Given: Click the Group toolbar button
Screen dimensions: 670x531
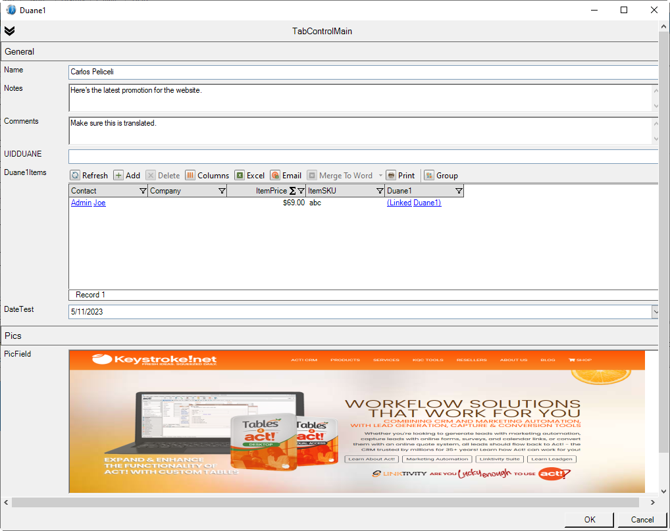Looking at the screenshot, I should click(441, 175).
